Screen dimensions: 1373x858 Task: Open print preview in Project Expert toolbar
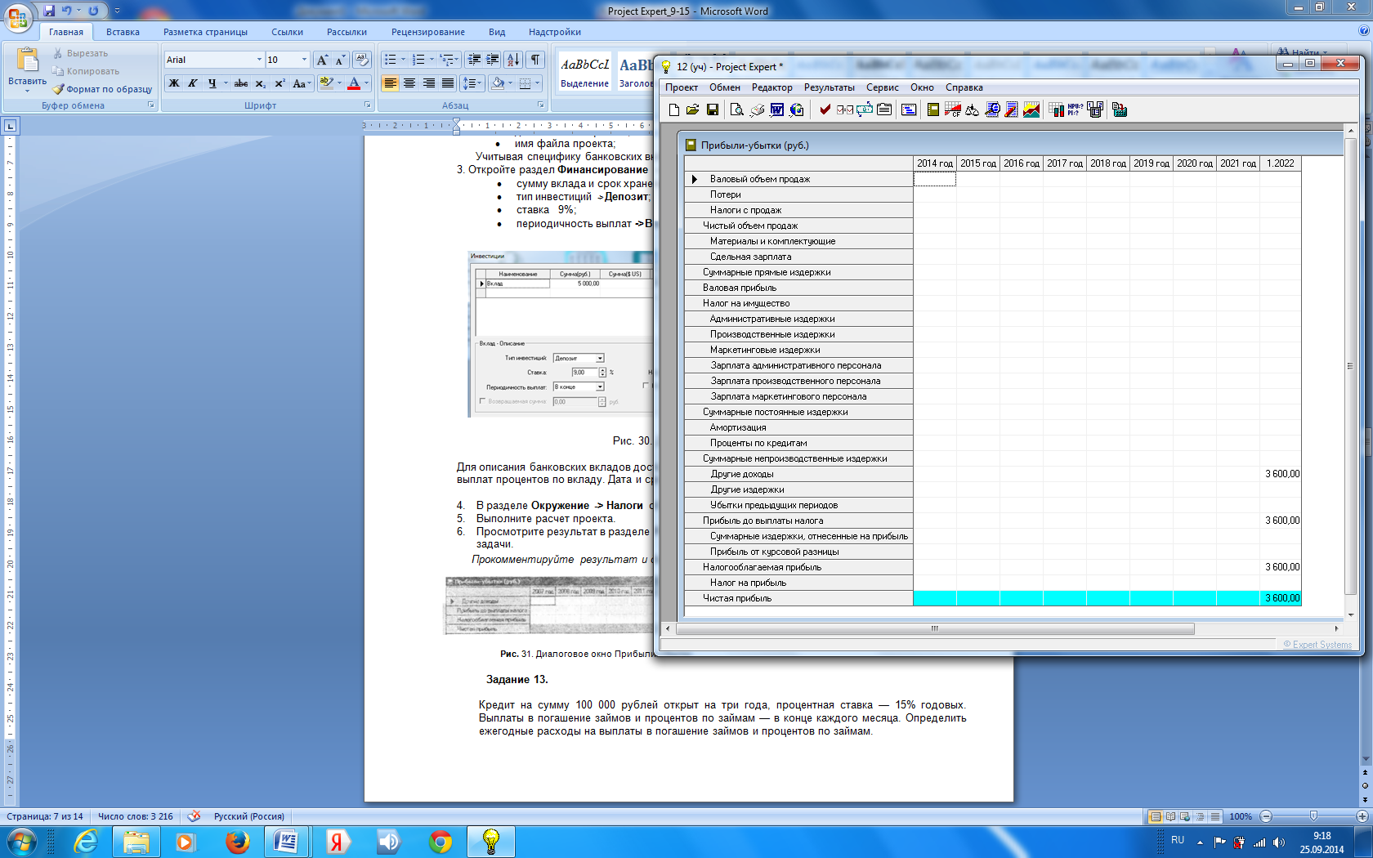pos(737,109)
